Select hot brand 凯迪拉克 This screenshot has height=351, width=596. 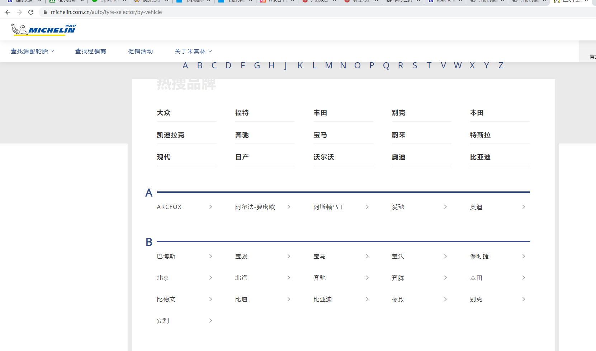pos(170,135)
